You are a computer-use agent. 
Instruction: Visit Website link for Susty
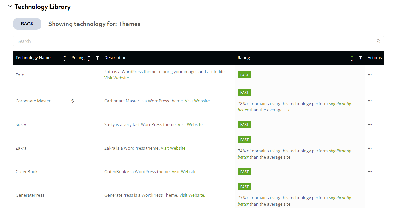click(190, 124)
